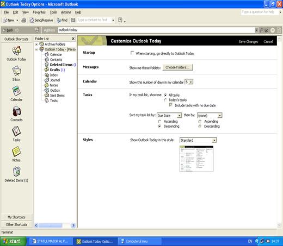Open the Help menu
Screen dimensions: 283x246
(78, 12)
